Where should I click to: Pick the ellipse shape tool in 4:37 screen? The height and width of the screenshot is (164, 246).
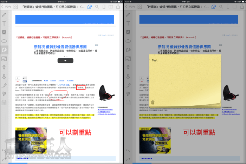point(4,41)
